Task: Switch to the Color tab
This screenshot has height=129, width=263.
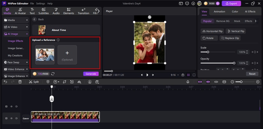Action: click(x=235, y=11)
